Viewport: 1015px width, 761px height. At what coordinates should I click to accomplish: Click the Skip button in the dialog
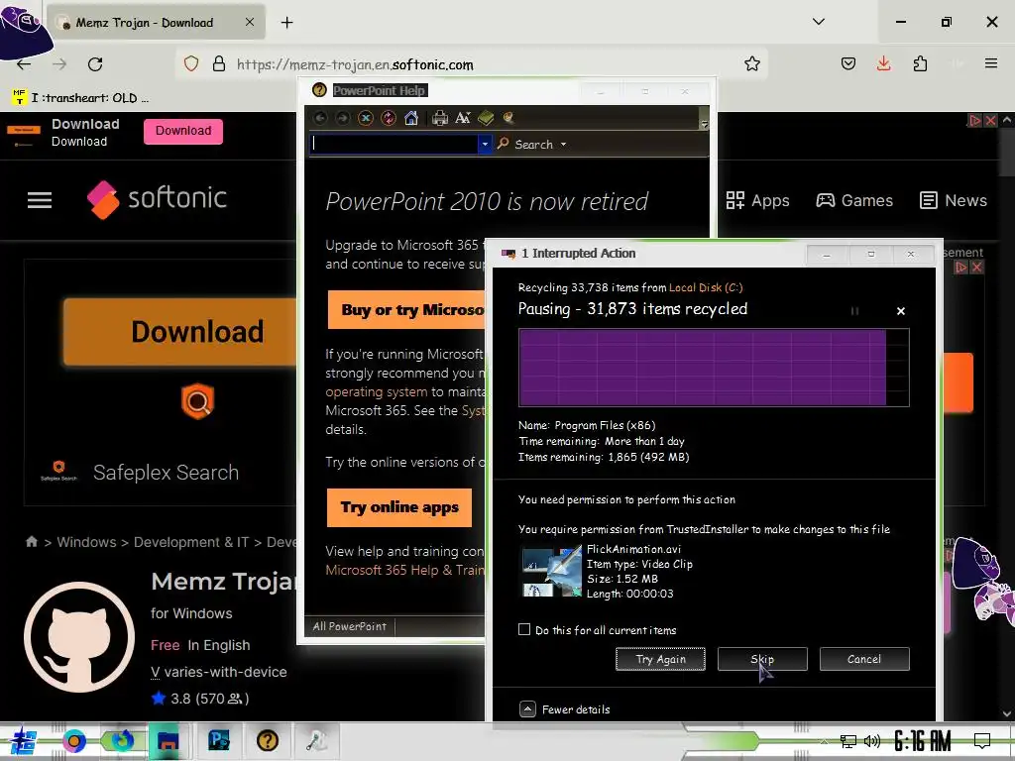pos(762,659)
